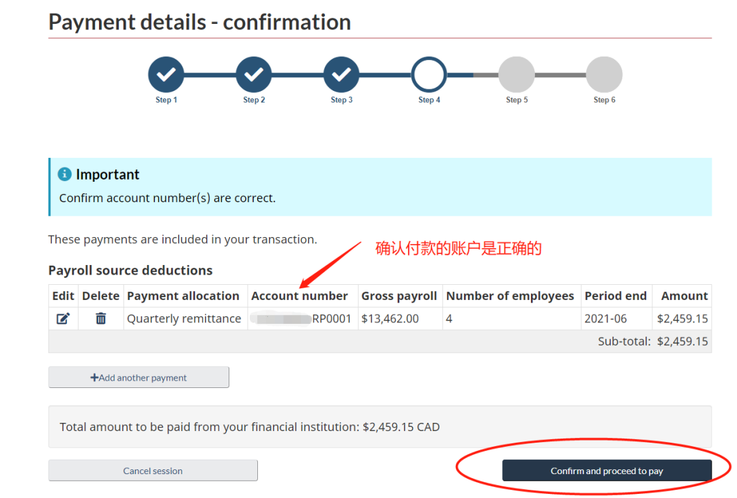The image size is (737, 498).
Task: Click the edit pencil icon in the payment row
Action: coord(63,318)
